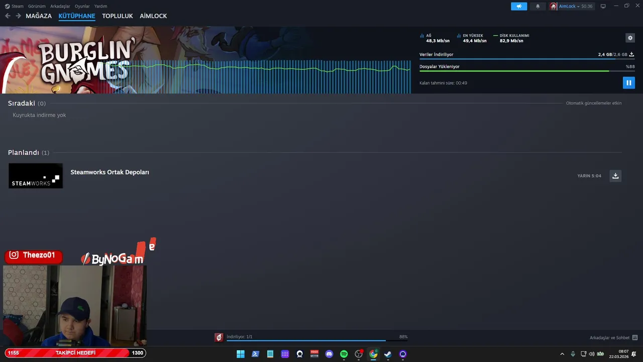Open the Windows Start menu

click(x=241, y=354)
